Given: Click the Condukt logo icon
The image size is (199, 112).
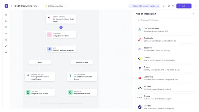Looking at the screenshot, I should [140, 59].
